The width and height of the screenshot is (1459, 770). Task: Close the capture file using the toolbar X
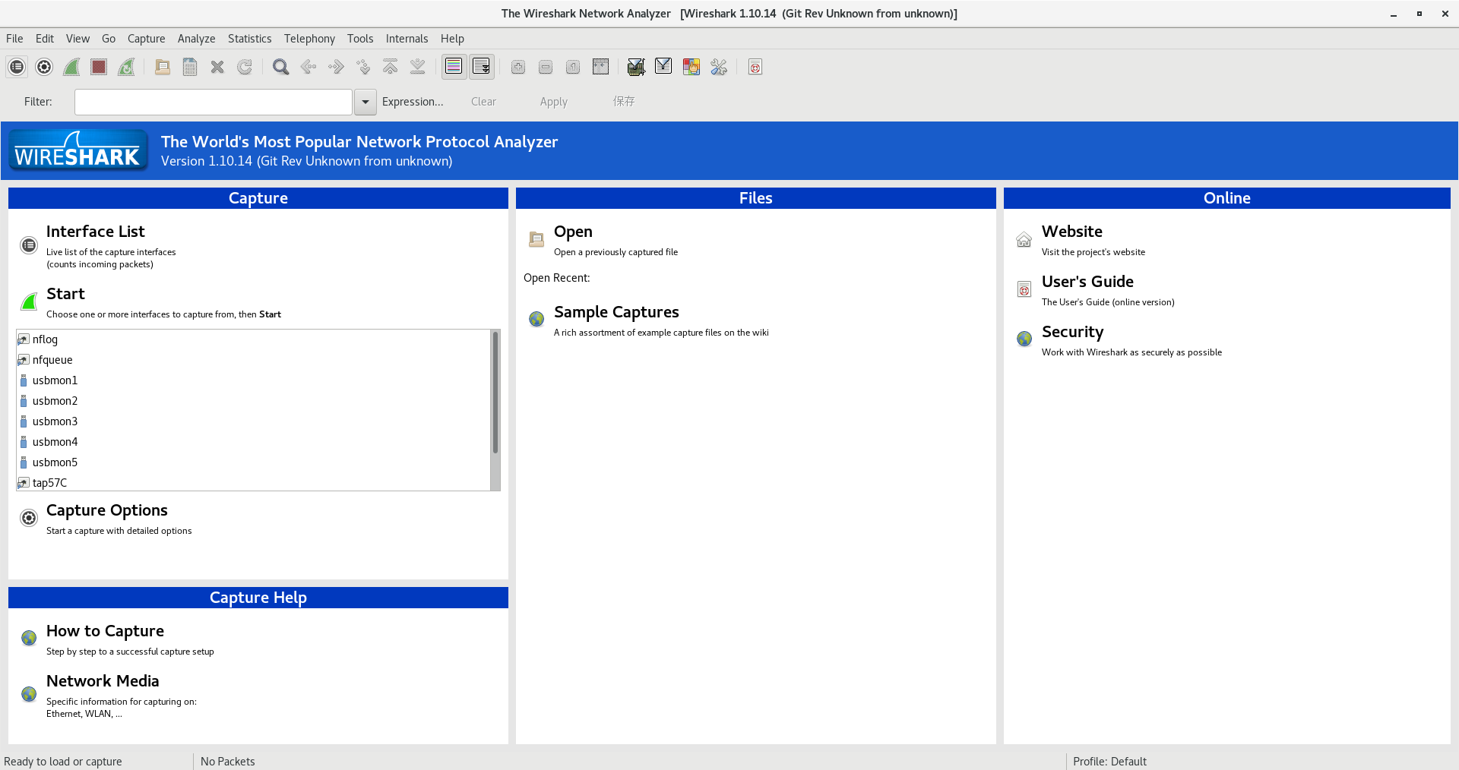[217, 67]
